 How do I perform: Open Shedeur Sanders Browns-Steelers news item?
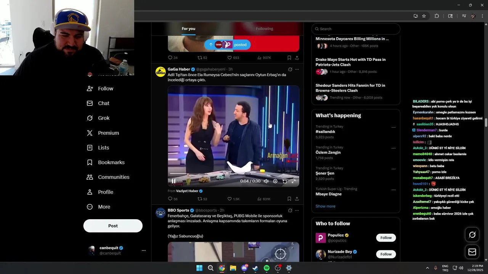click(x=356, y=92)
